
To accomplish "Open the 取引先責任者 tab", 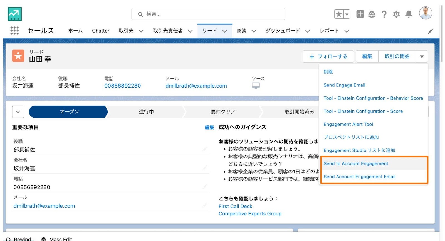I will pyautogui.click(x=168, y=31).
